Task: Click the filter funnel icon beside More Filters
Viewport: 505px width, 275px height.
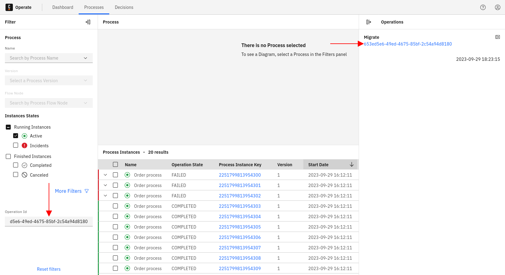Action: 87,191
